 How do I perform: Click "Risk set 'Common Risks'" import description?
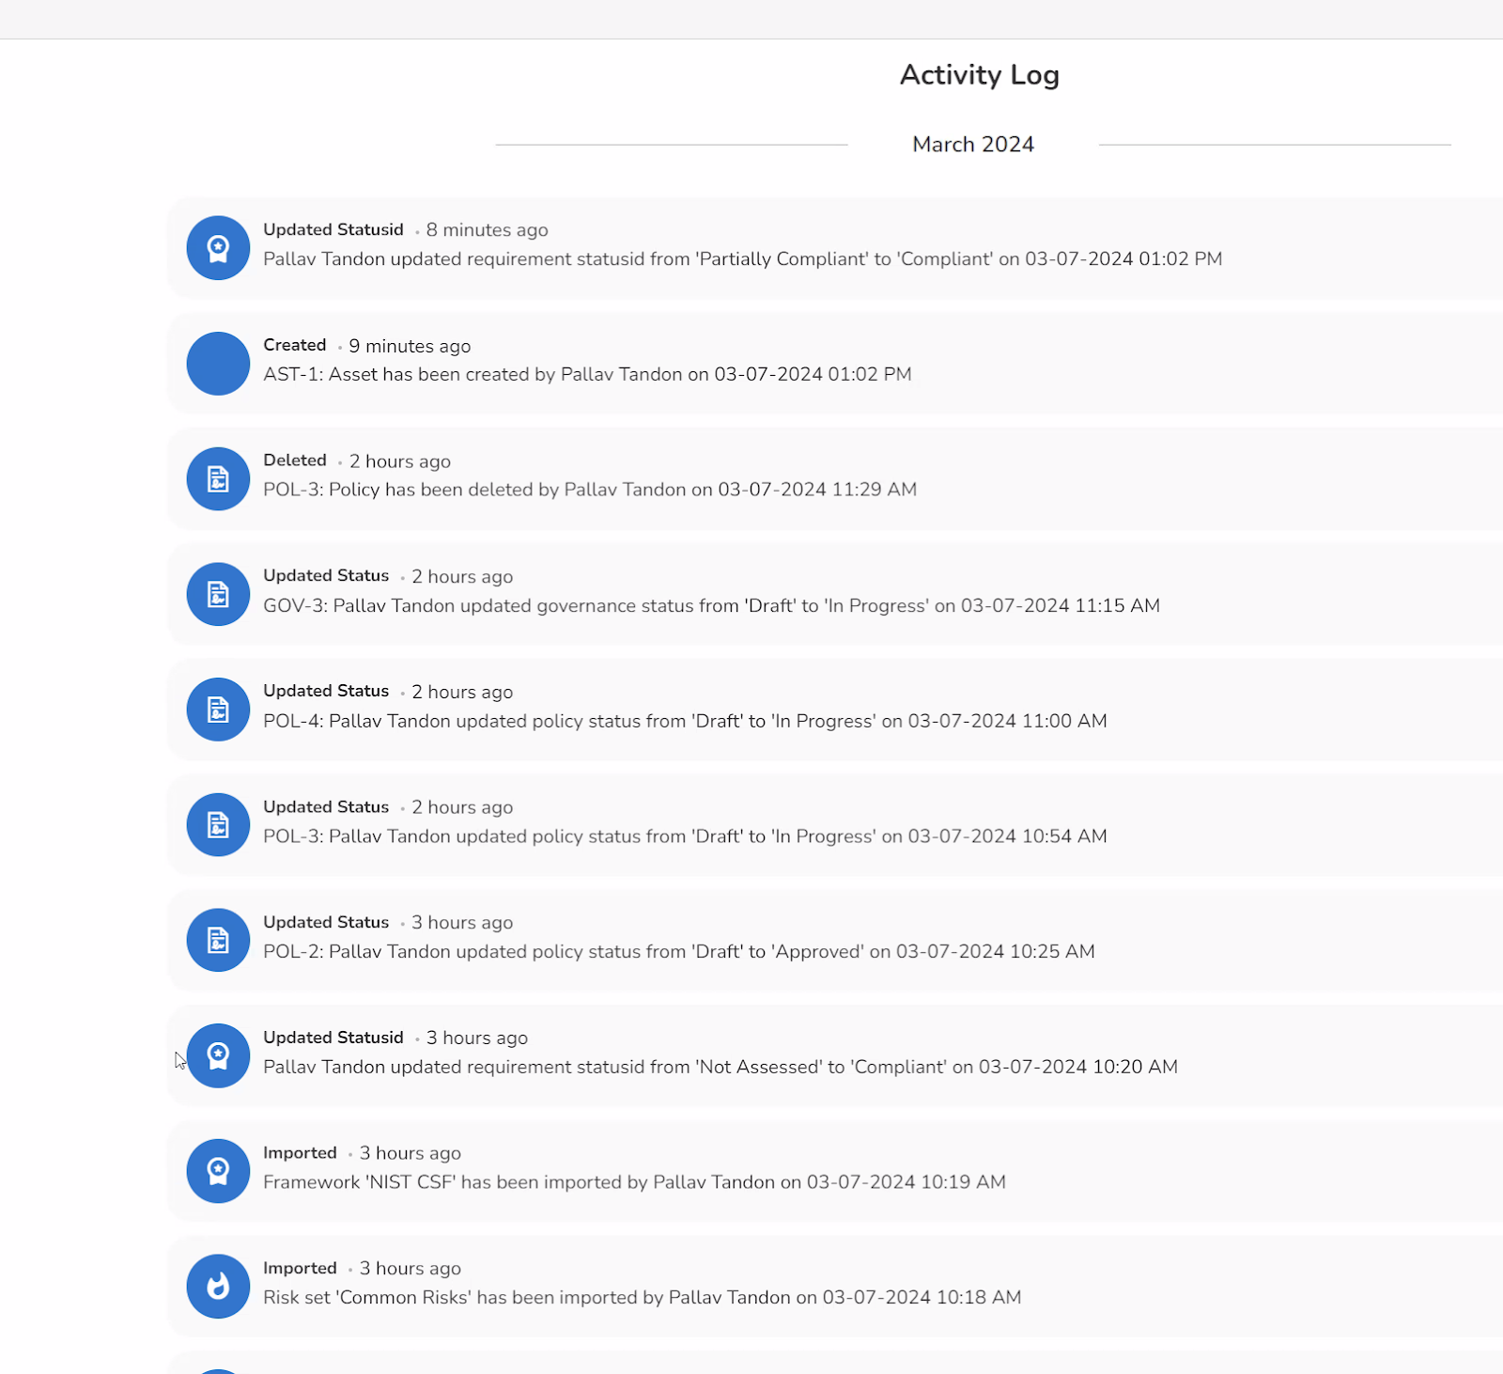pyautogui.click(x=642, y=1298)
